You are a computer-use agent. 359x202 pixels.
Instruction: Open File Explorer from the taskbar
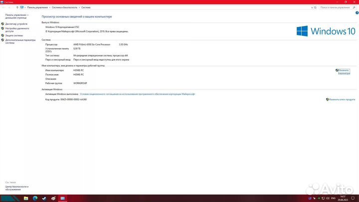pos(26,199)
